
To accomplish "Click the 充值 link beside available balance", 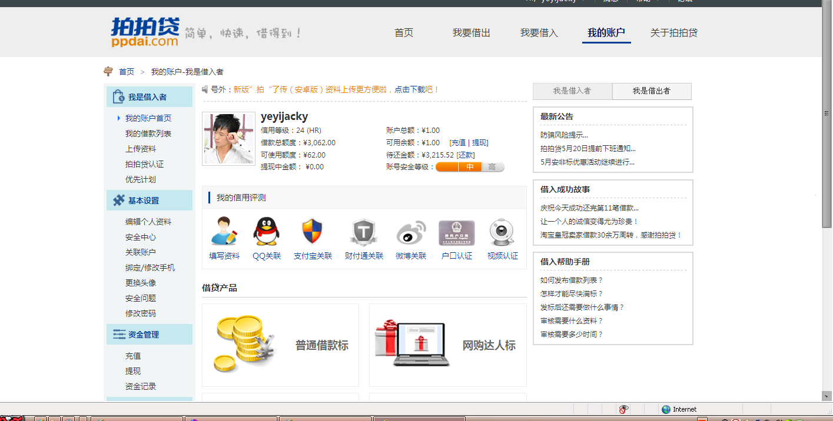I will tap(458, 143).
